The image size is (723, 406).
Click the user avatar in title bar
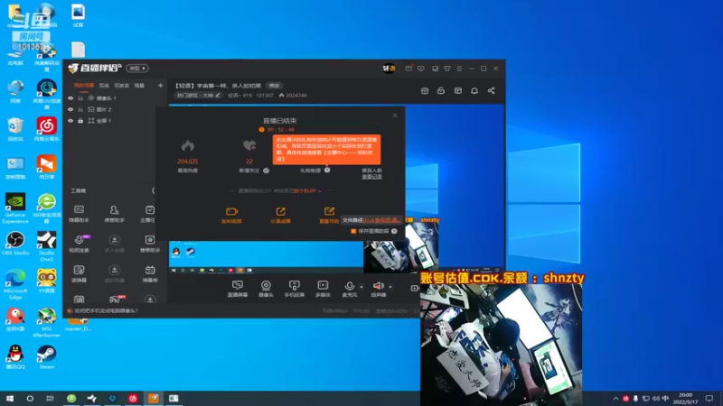click(x=389, y=69)
